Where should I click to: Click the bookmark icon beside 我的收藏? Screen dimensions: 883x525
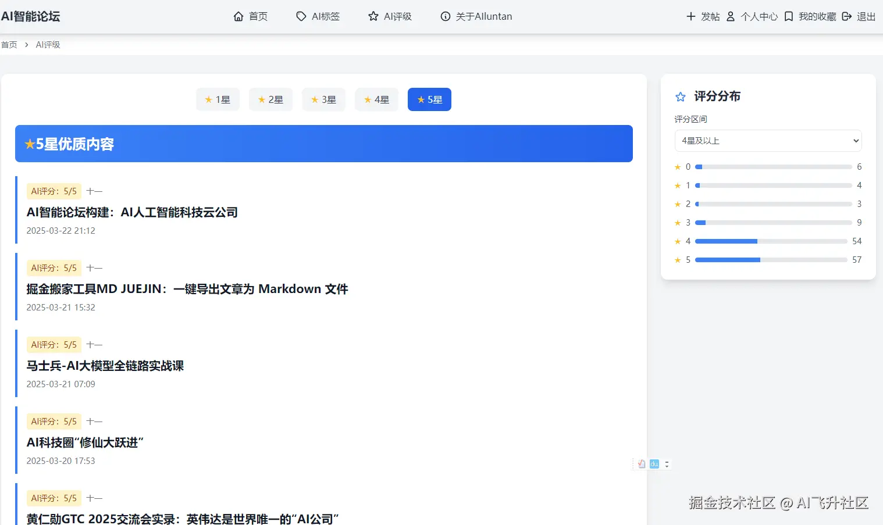[x=789, y=16]
